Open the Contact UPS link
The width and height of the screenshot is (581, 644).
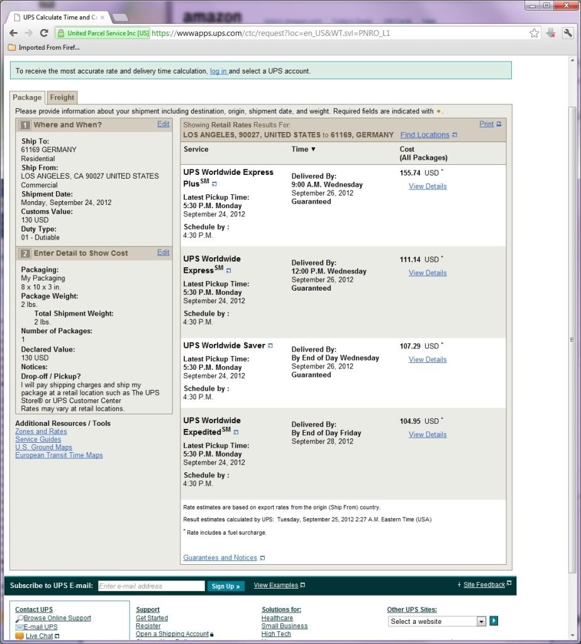coord(34,609)
